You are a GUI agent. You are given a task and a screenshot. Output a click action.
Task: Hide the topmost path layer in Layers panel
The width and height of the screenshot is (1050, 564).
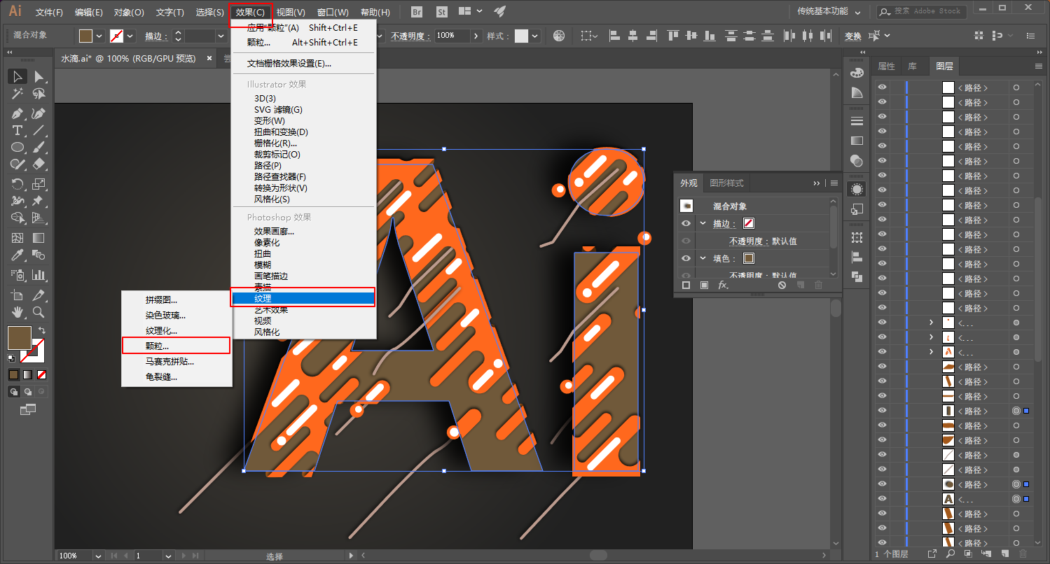882,87
